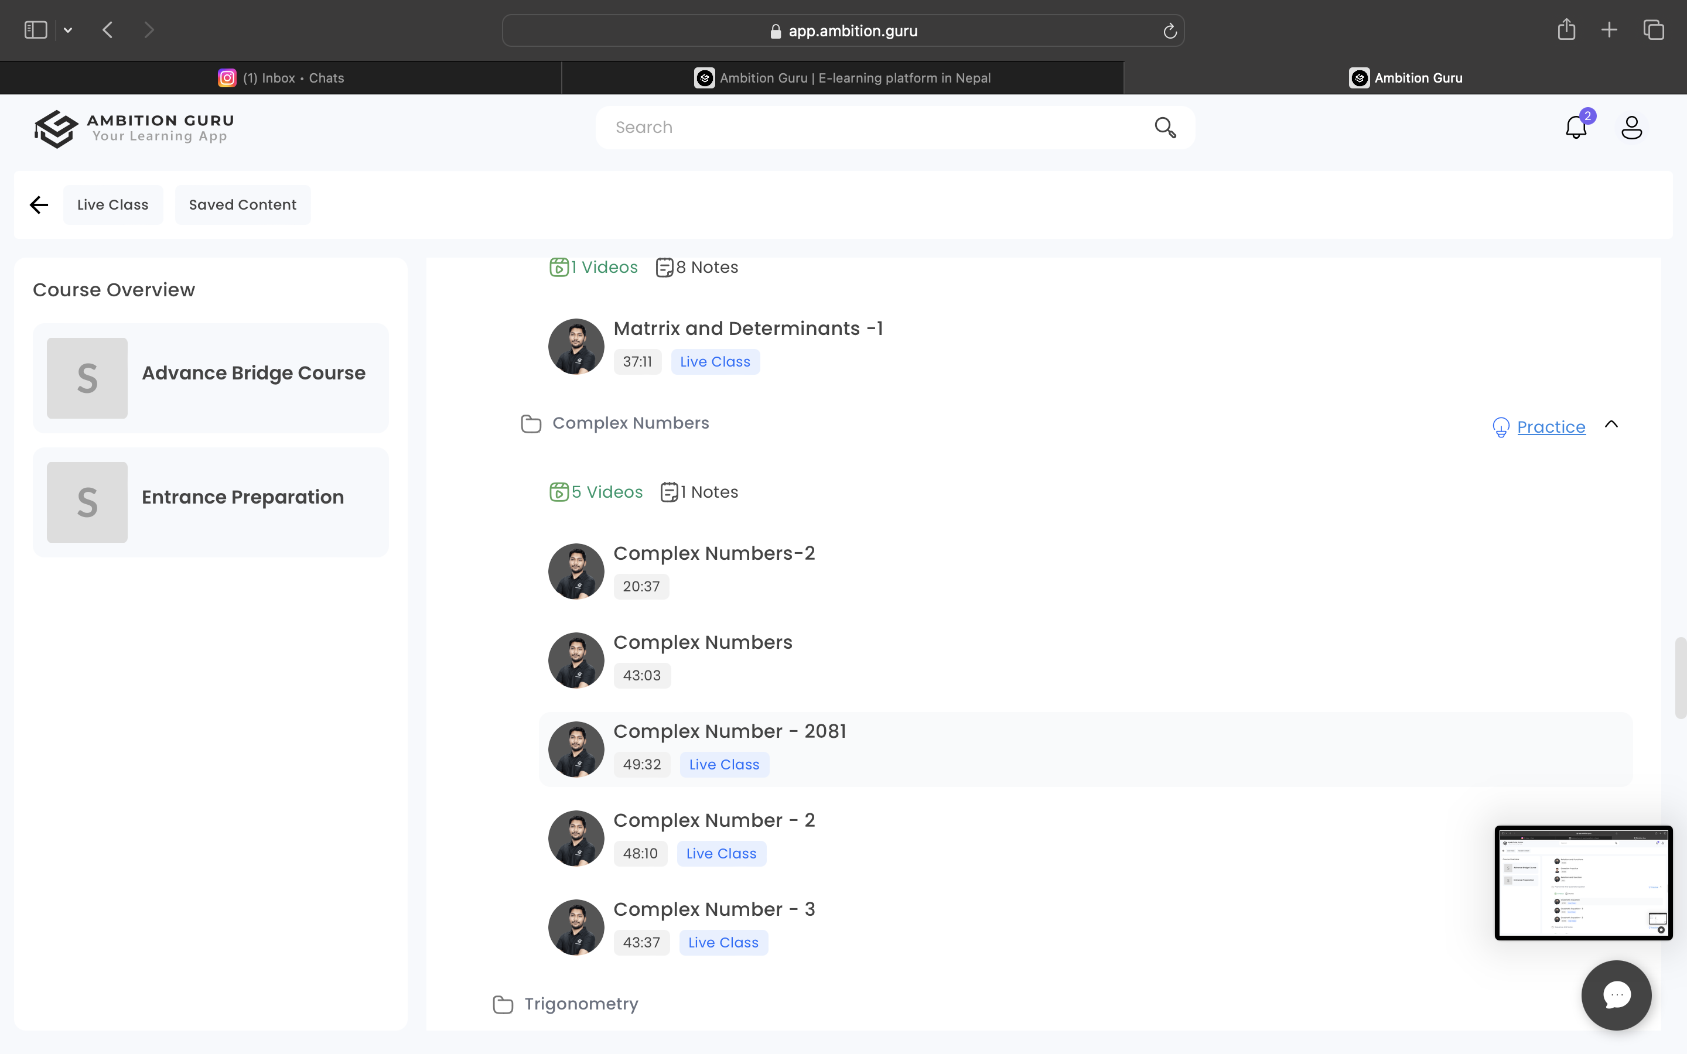Viewport: 1687px width, 1054px height.
Task: Click Safari's reload page icon
Action: pyautogui.click(x=1170, y=30)
